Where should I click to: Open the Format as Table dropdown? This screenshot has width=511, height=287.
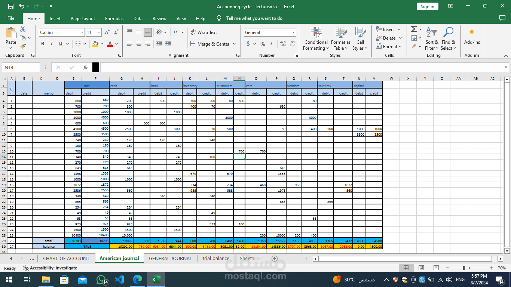click(x=340, y=39)
